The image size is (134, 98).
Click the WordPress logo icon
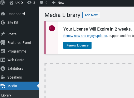[x=3, y=3]
